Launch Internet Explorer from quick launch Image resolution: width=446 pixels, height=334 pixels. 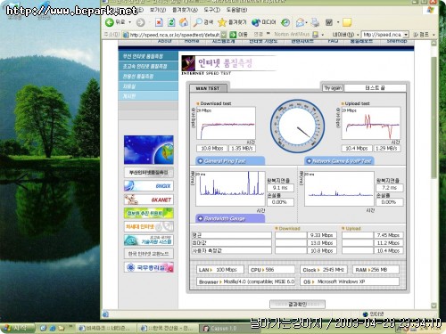(x=53, y=328)
